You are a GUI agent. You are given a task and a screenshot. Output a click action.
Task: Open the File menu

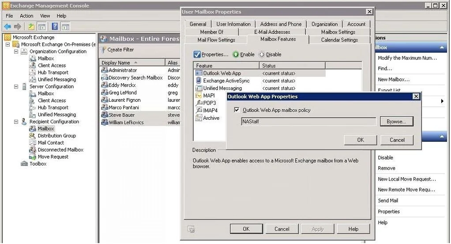click(9, 16)
